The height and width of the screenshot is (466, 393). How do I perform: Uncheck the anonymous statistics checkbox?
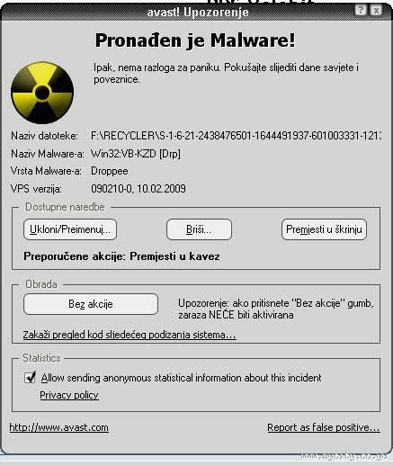30,377
